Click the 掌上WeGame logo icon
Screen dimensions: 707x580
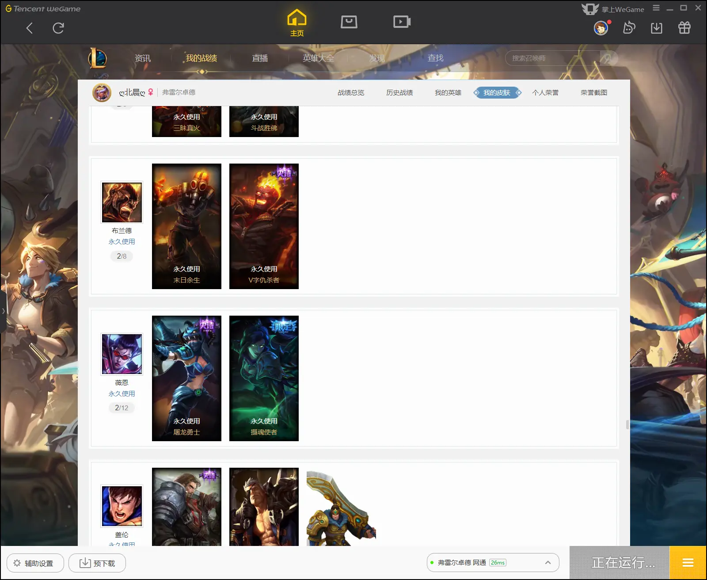click(x=590, y=9)
